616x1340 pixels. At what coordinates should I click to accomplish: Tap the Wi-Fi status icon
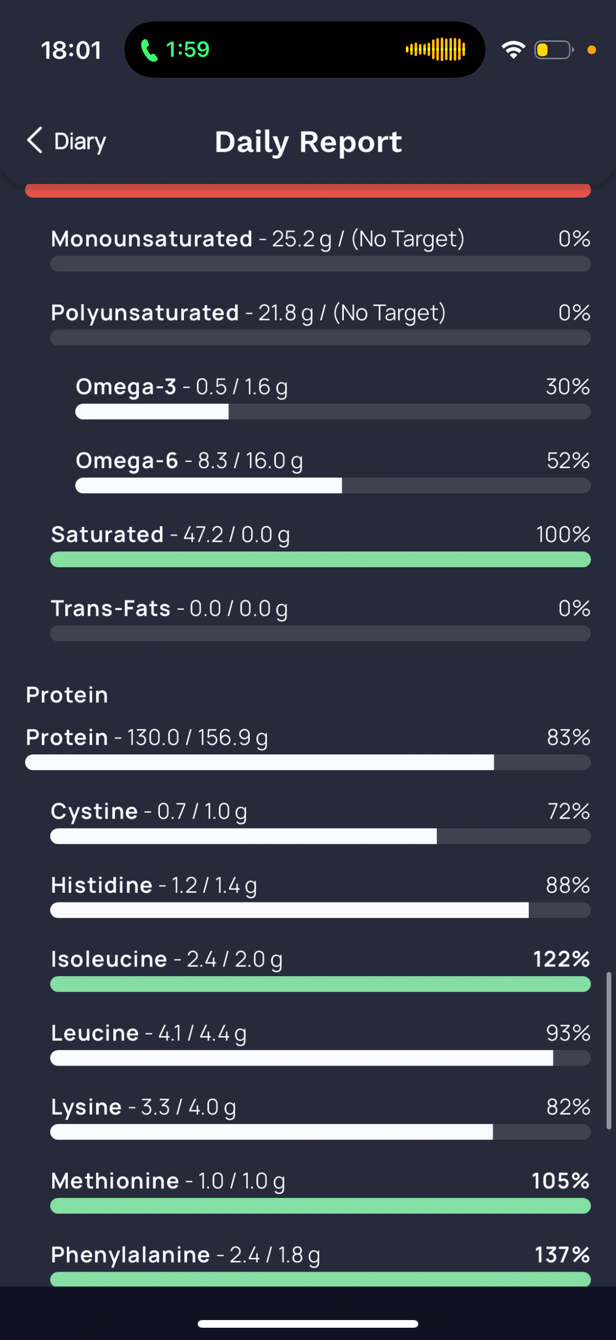513,50
